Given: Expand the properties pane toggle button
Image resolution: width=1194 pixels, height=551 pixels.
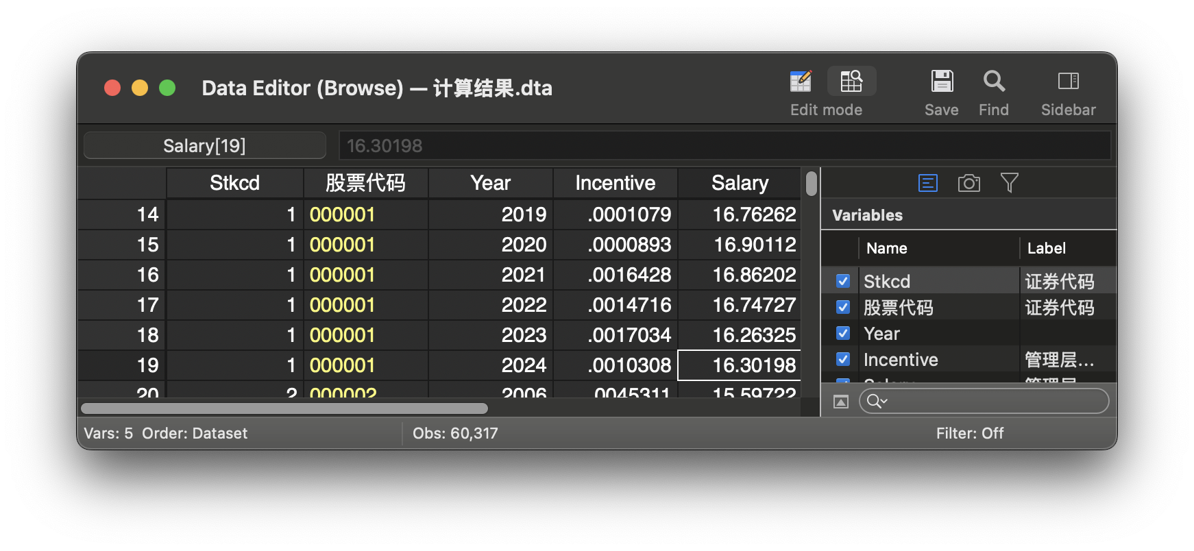Looking at the screenshot, I should tap(840, 402).
